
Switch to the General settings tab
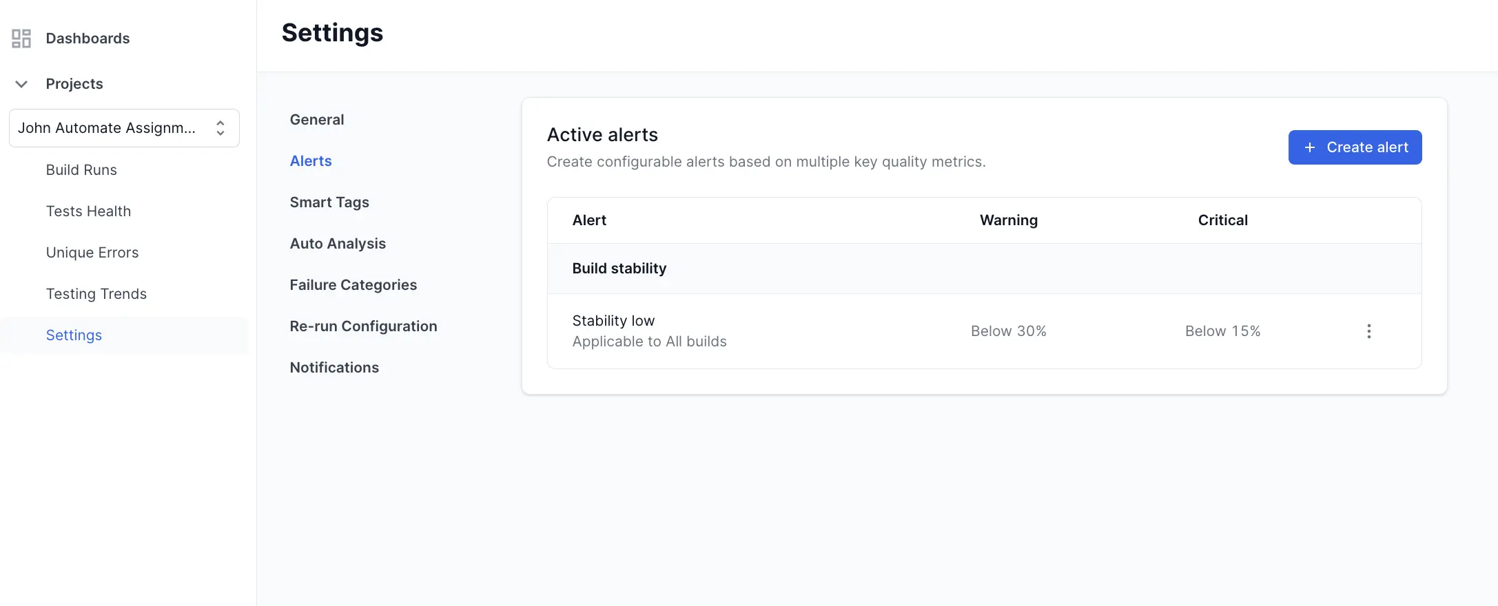(317, 120)
